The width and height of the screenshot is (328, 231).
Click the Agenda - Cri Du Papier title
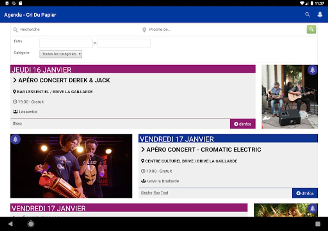coord(30,15)
